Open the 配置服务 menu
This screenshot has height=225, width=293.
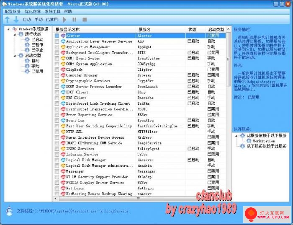(x=13, y=12)
